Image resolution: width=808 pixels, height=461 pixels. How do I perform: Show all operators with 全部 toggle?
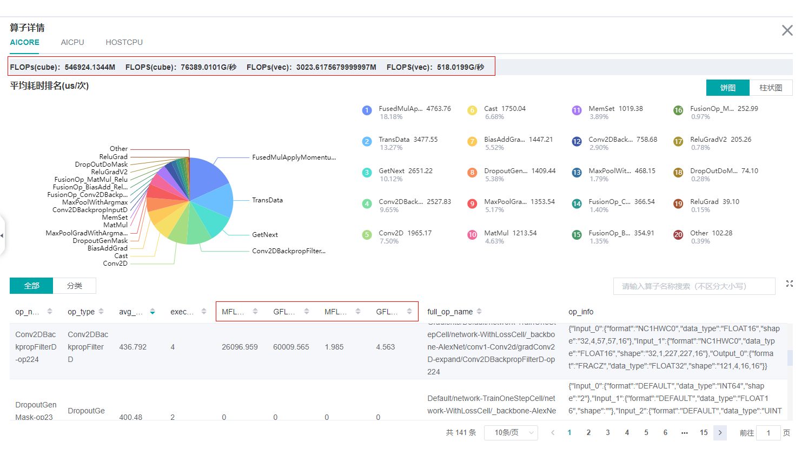click(x=31, y=286)
